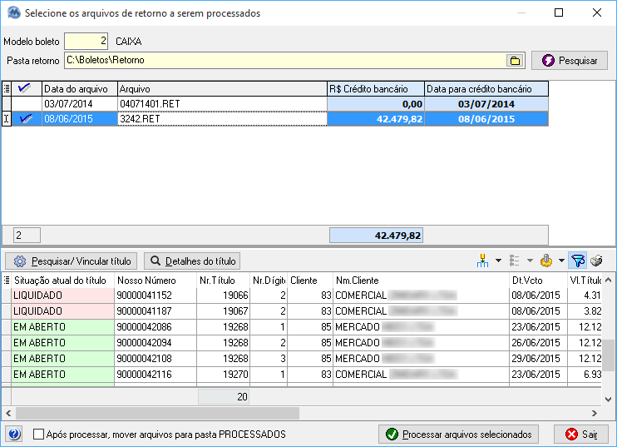Click the titles grid column chooser icon
The height and width of the screenshot is (447, 617).
[x=7, y=280]
